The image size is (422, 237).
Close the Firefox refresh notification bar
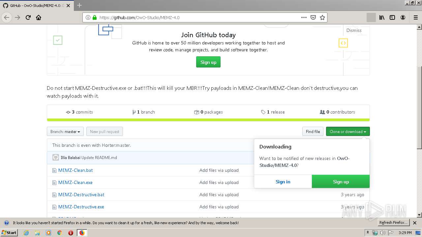click(415, 223)
